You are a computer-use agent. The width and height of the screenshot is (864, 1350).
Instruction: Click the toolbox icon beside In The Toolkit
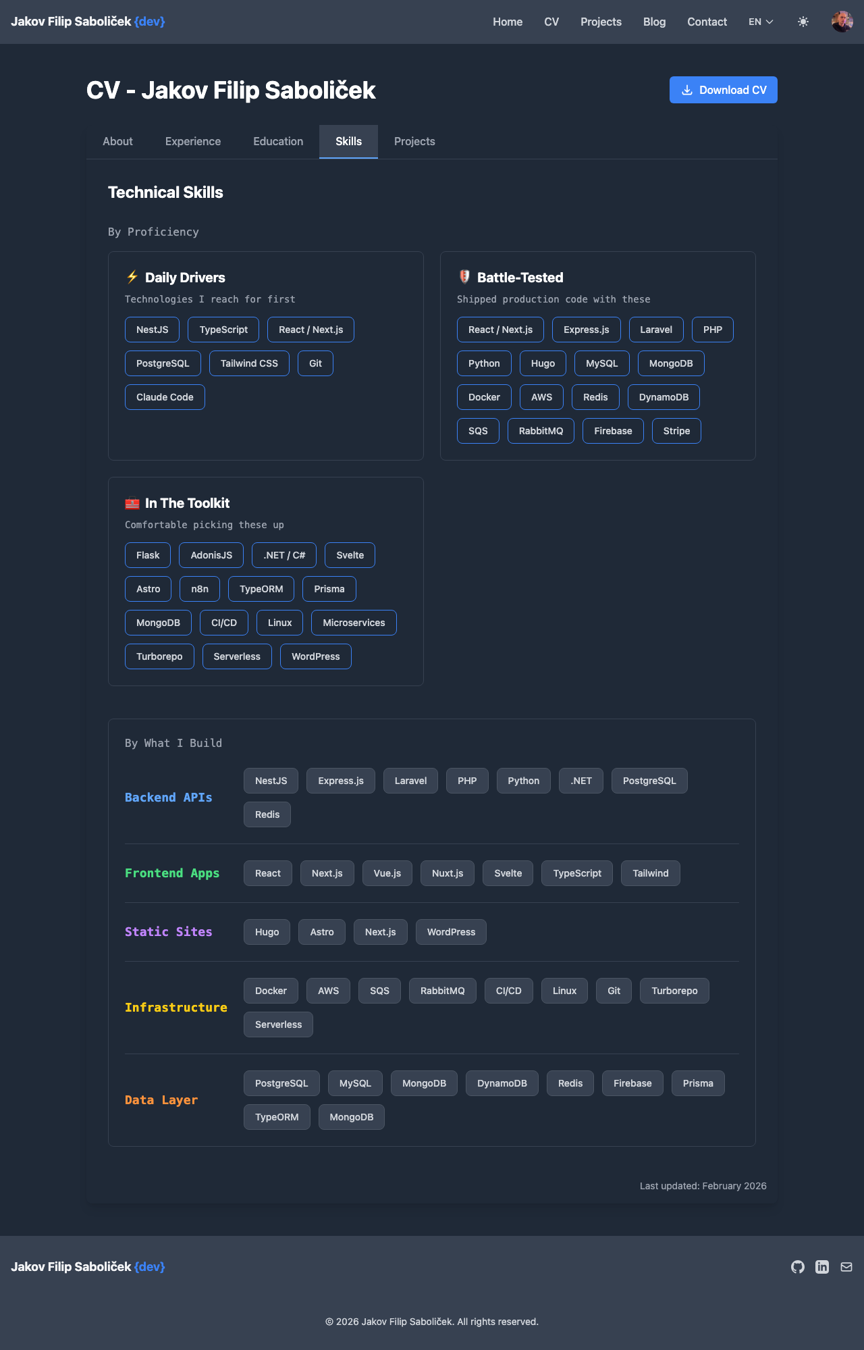132,503
